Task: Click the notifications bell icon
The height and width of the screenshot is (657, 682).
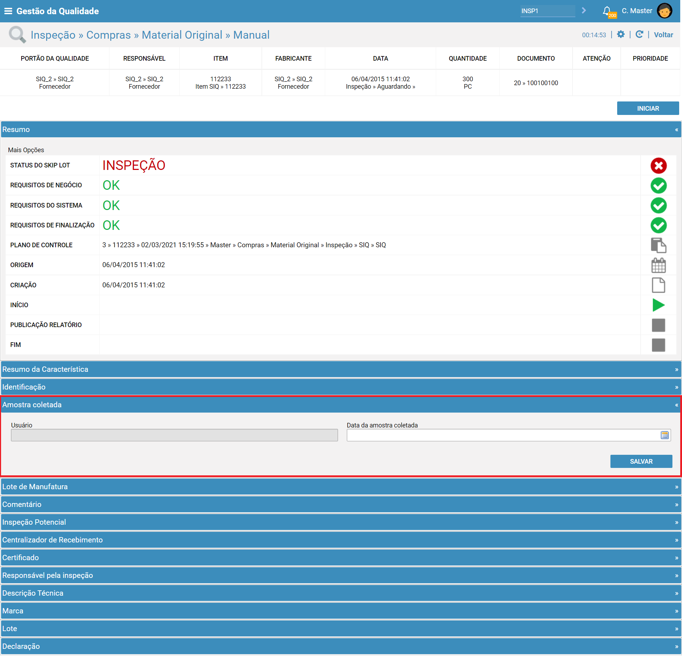Action: click(607, 11)
